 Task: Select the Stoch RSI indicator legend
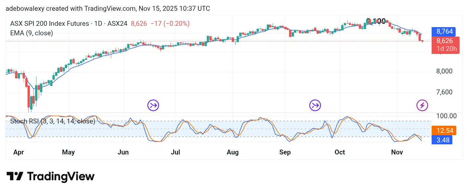point(53,121)
